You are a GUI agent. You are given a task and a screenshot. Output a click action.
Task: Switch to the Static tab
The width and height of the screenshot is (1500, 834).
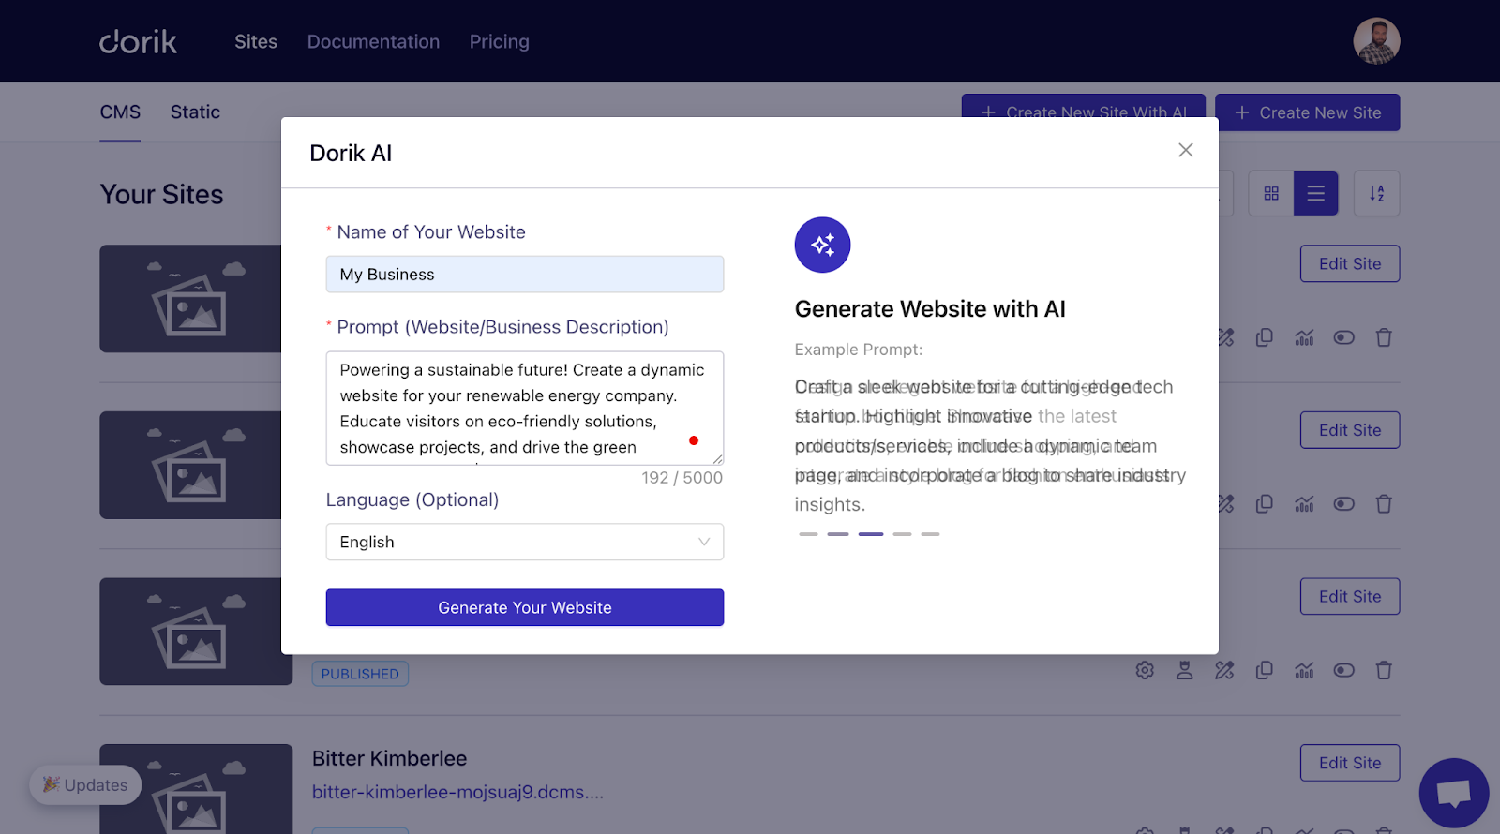coord(195,112)
